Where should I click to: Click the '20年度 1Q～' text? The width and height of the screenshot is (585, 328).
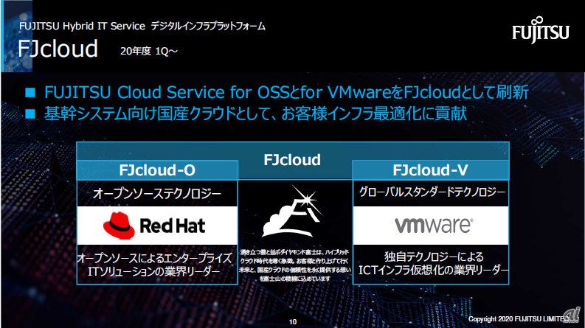tap(149, 51)
